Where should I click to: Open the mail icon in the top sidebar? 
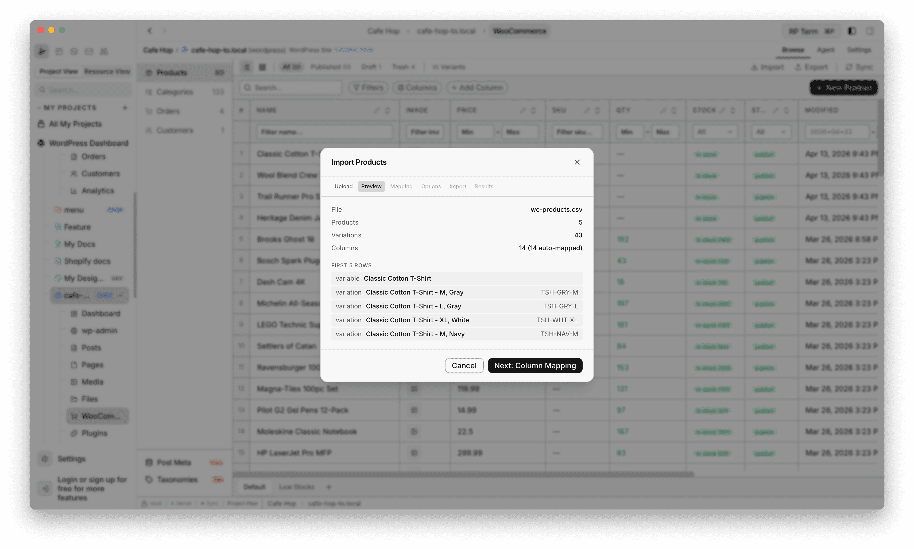click(89, 52)
